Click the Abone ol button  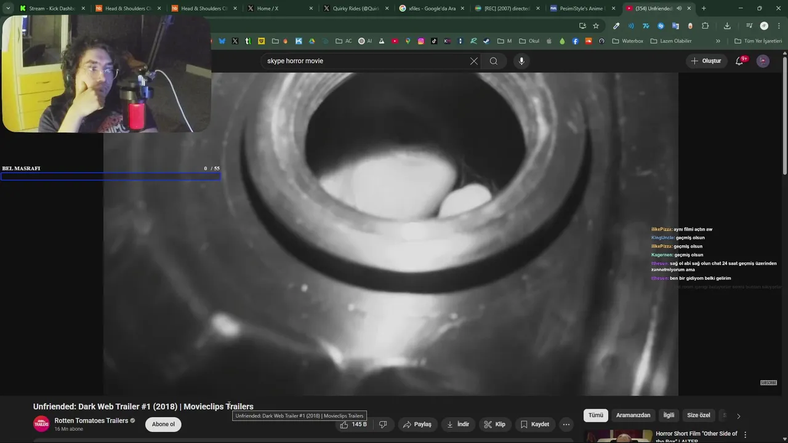[163, 425]
